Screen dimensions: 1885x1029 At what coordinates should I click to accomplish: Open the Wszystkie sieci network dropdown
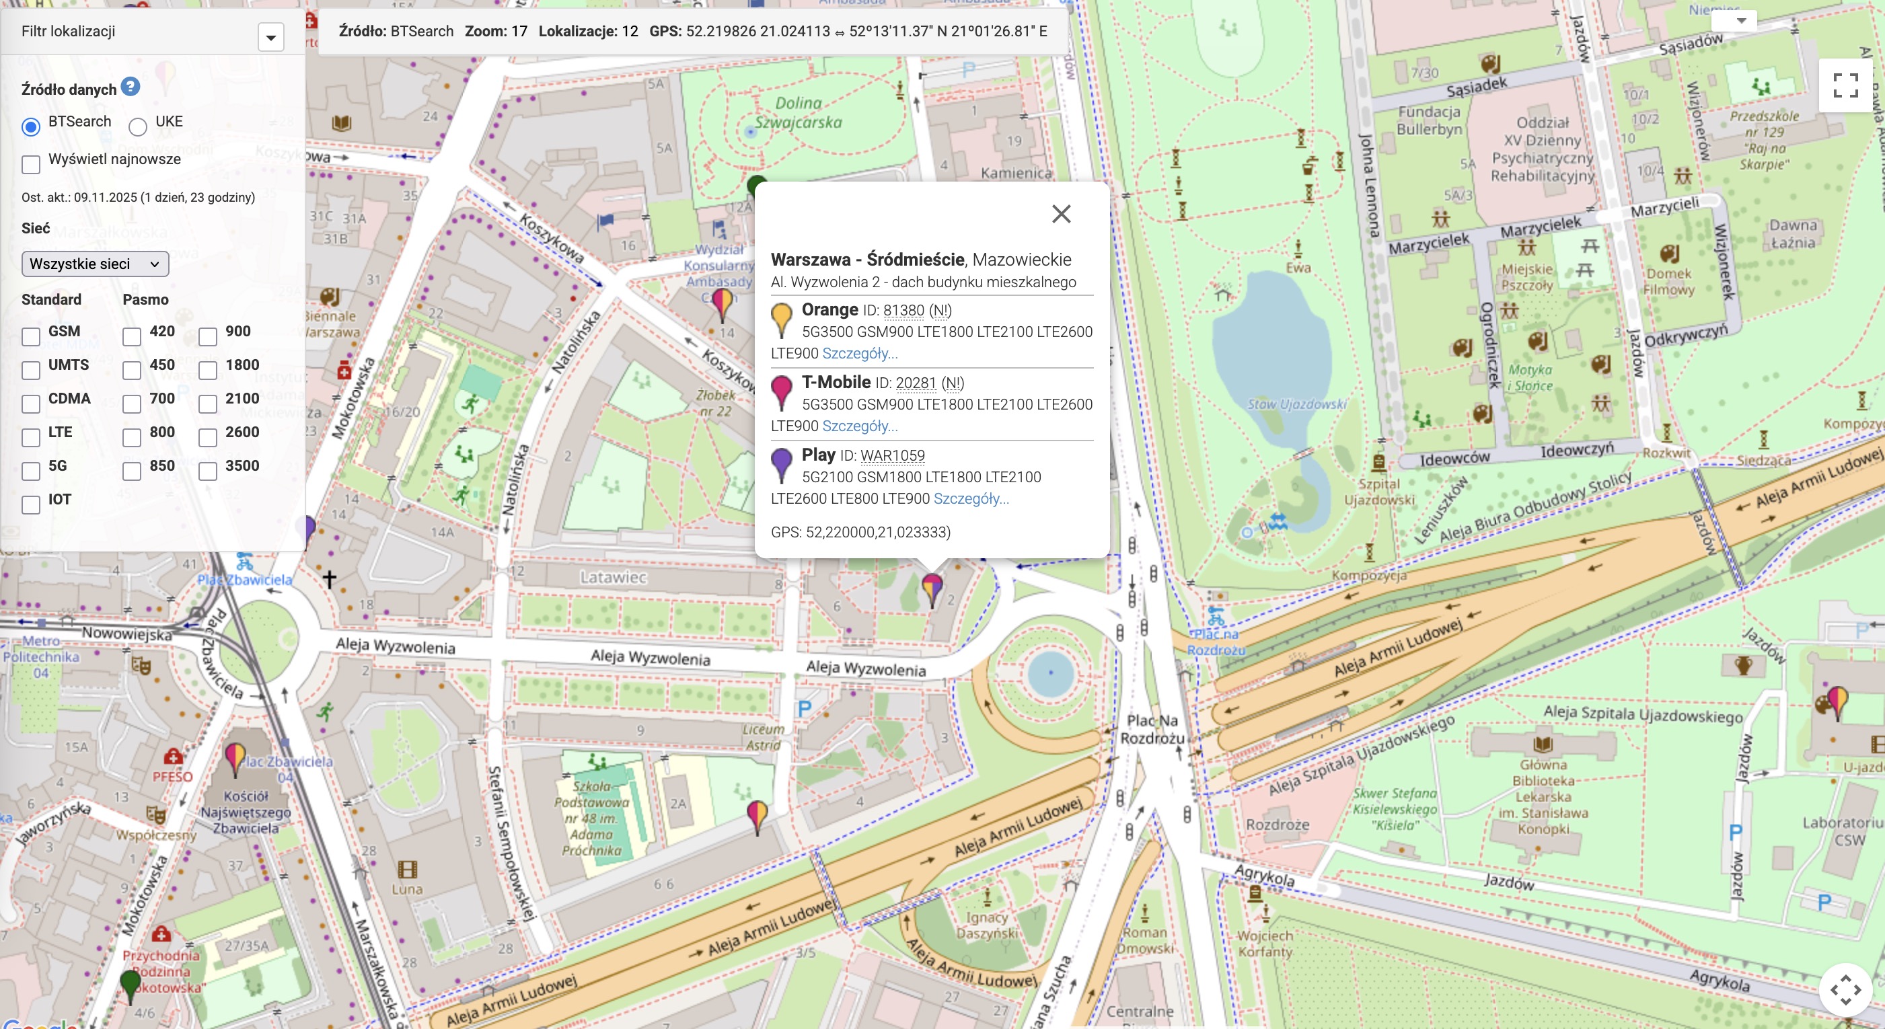click(95, 264)
